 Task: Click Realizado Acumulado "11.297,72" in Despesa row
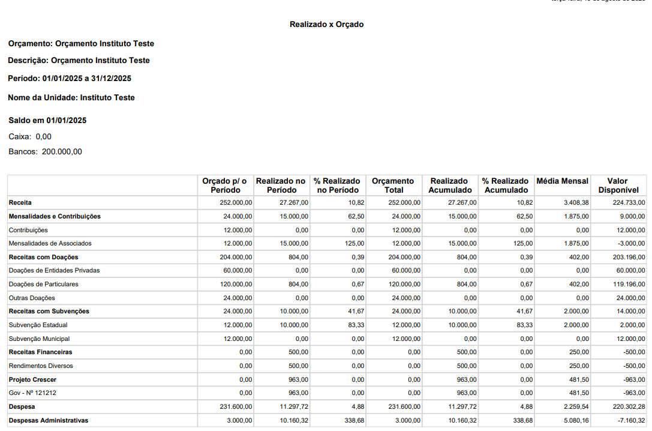click(x=462, y=406)
